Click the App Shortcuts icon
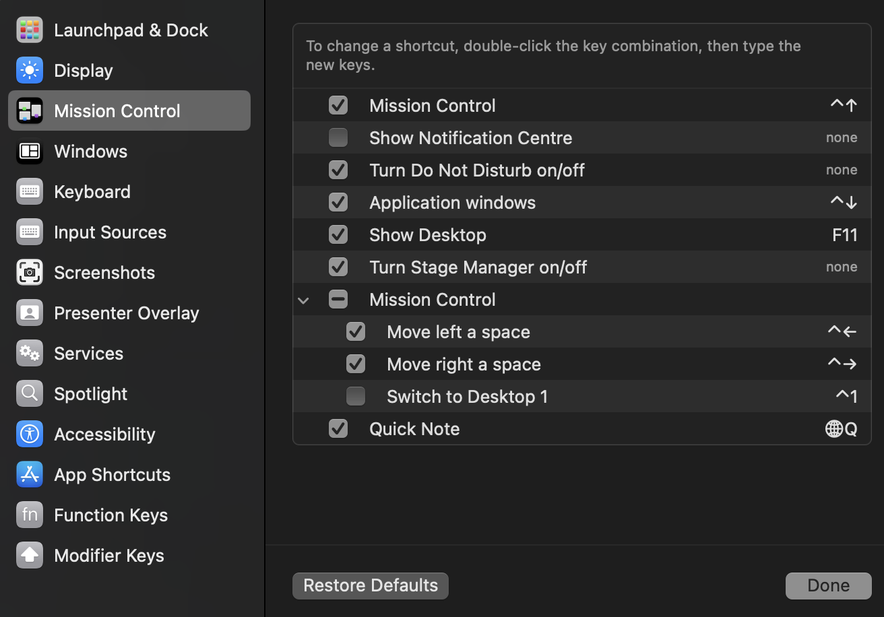 30,475
